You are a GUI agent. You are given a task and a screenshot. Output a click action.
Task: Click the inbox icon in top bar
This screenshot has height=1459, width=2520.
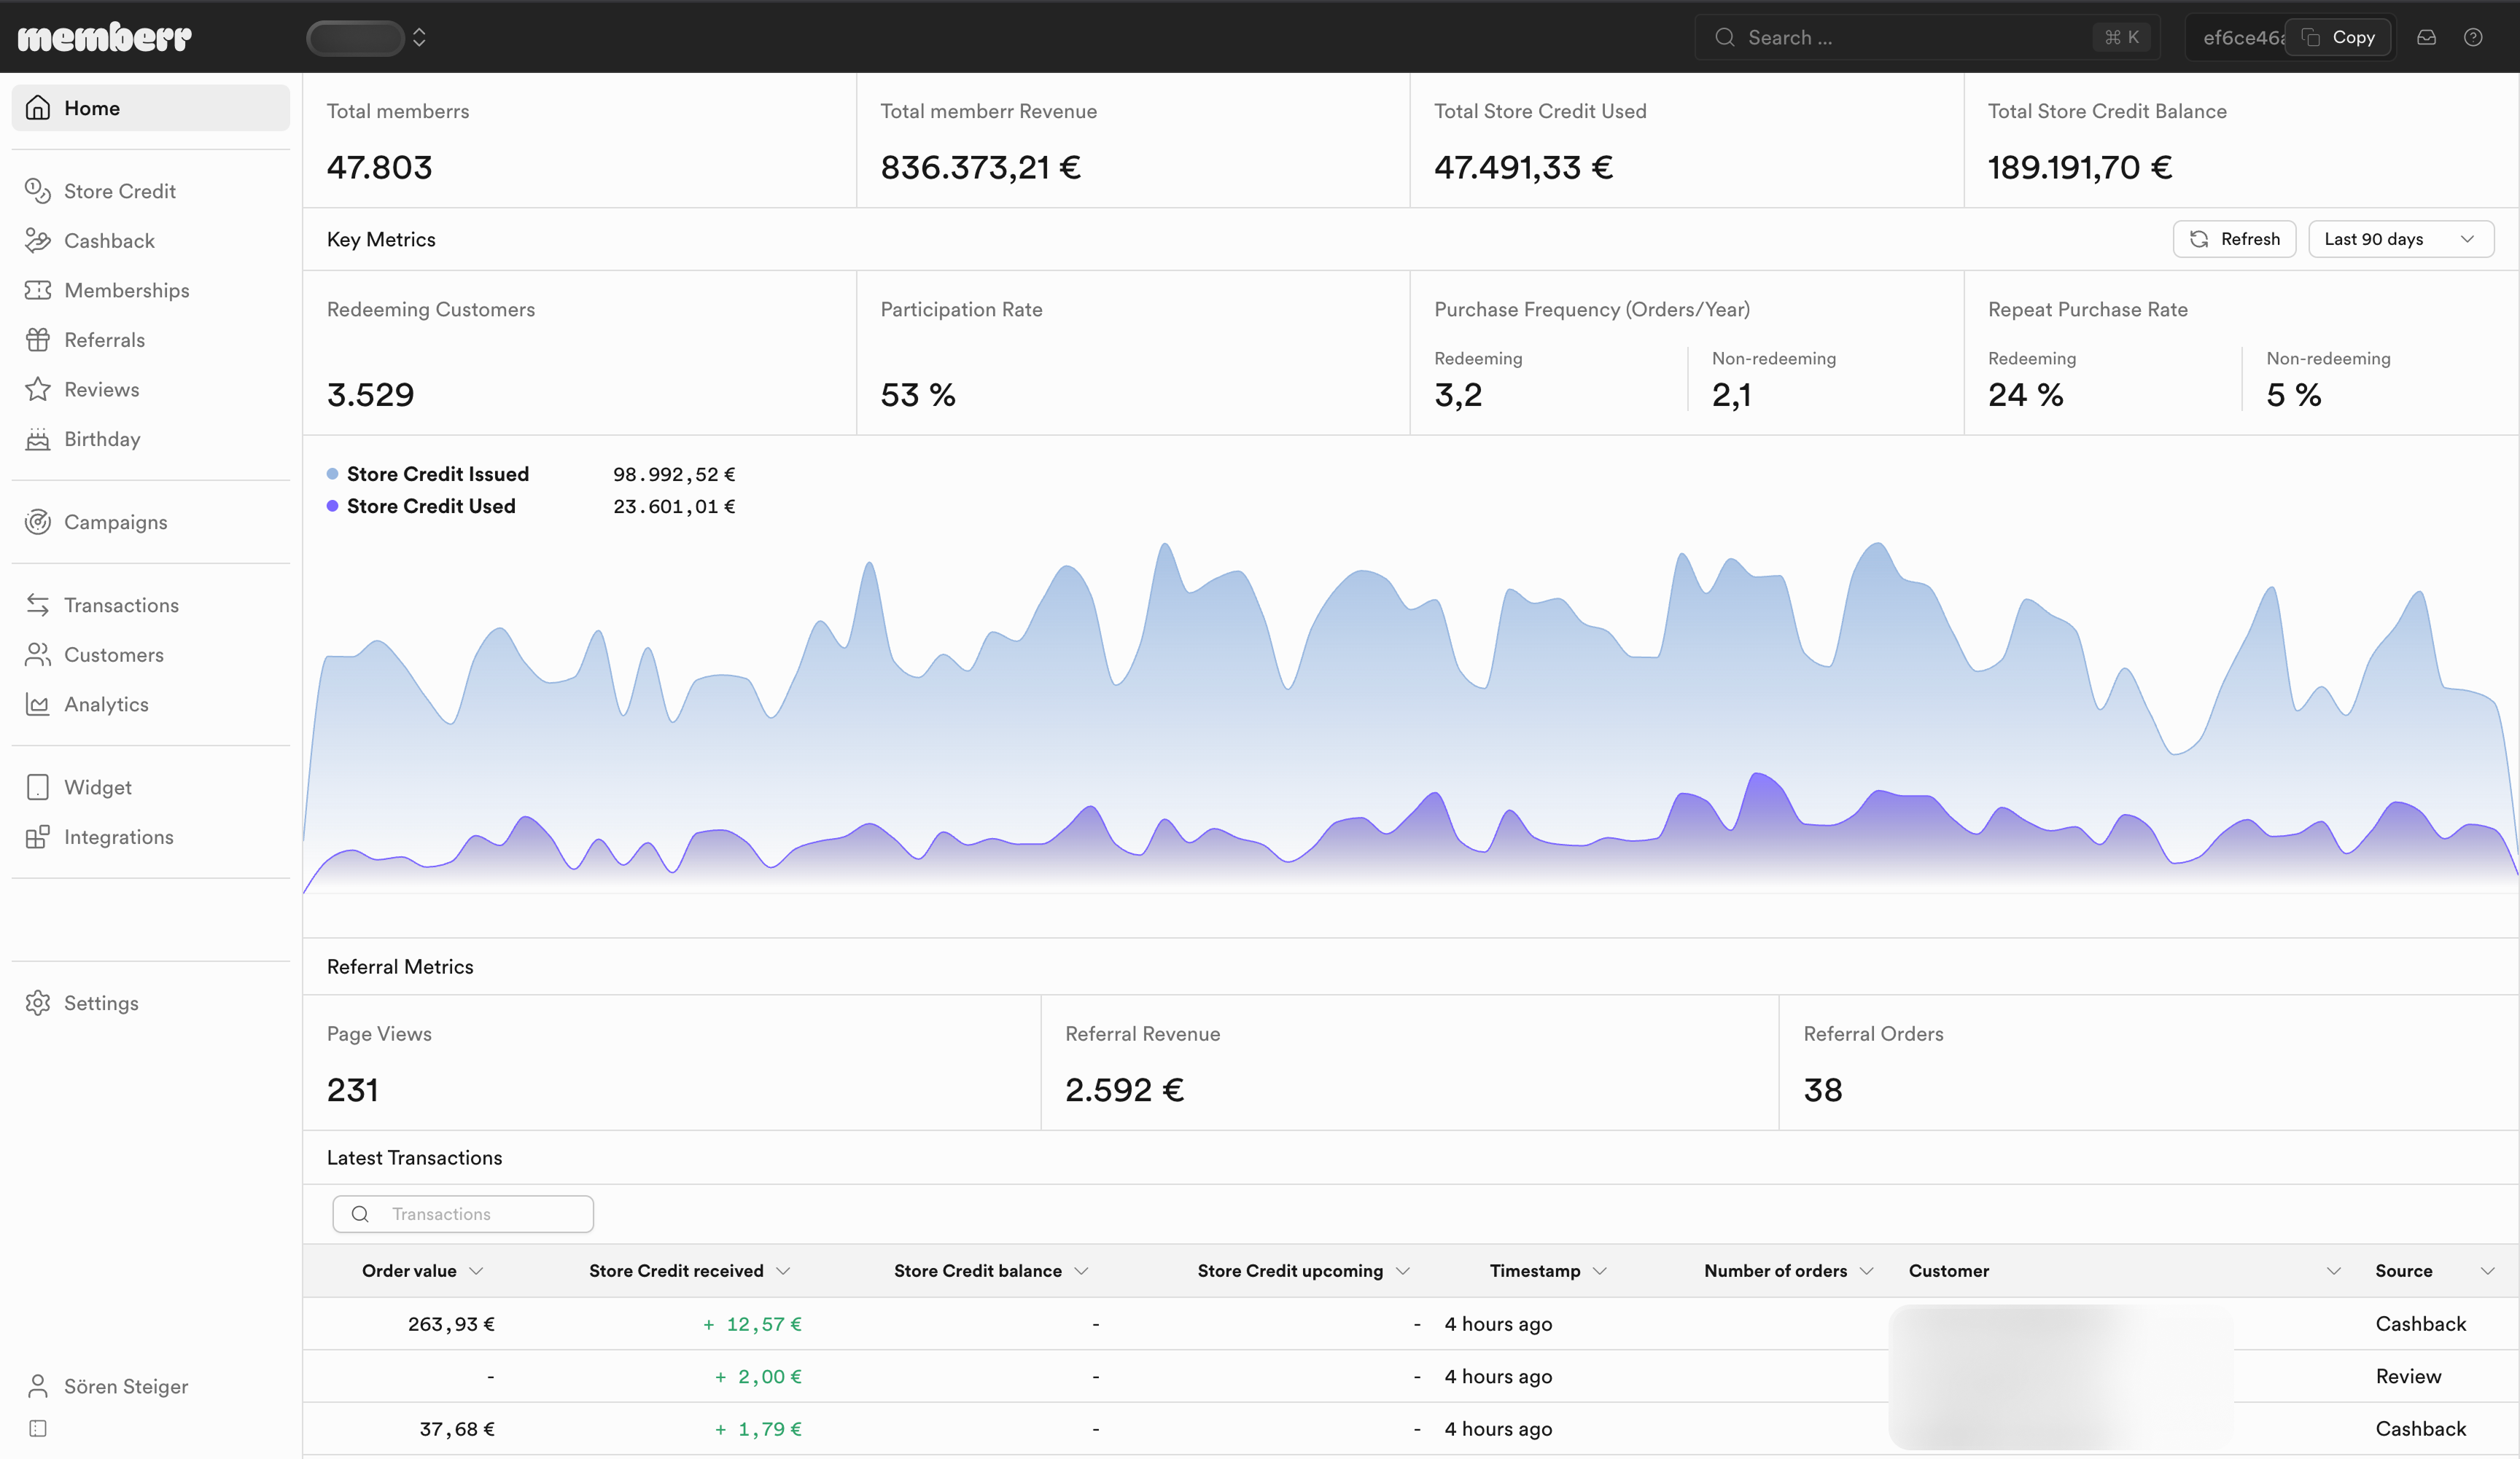[2426, 37]
